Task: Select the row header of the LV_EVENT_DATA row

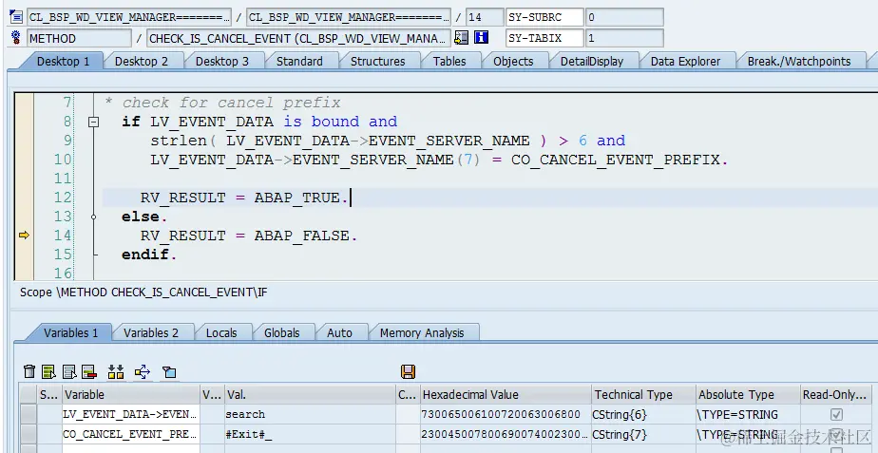Action: click(x=29, y=414)
